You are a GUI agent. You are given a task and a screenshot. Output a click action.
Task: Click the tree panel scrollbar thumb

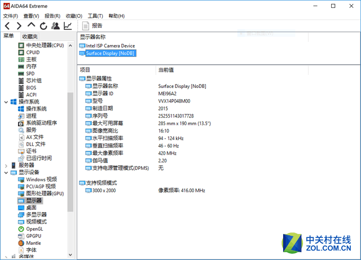click(71, 152)
